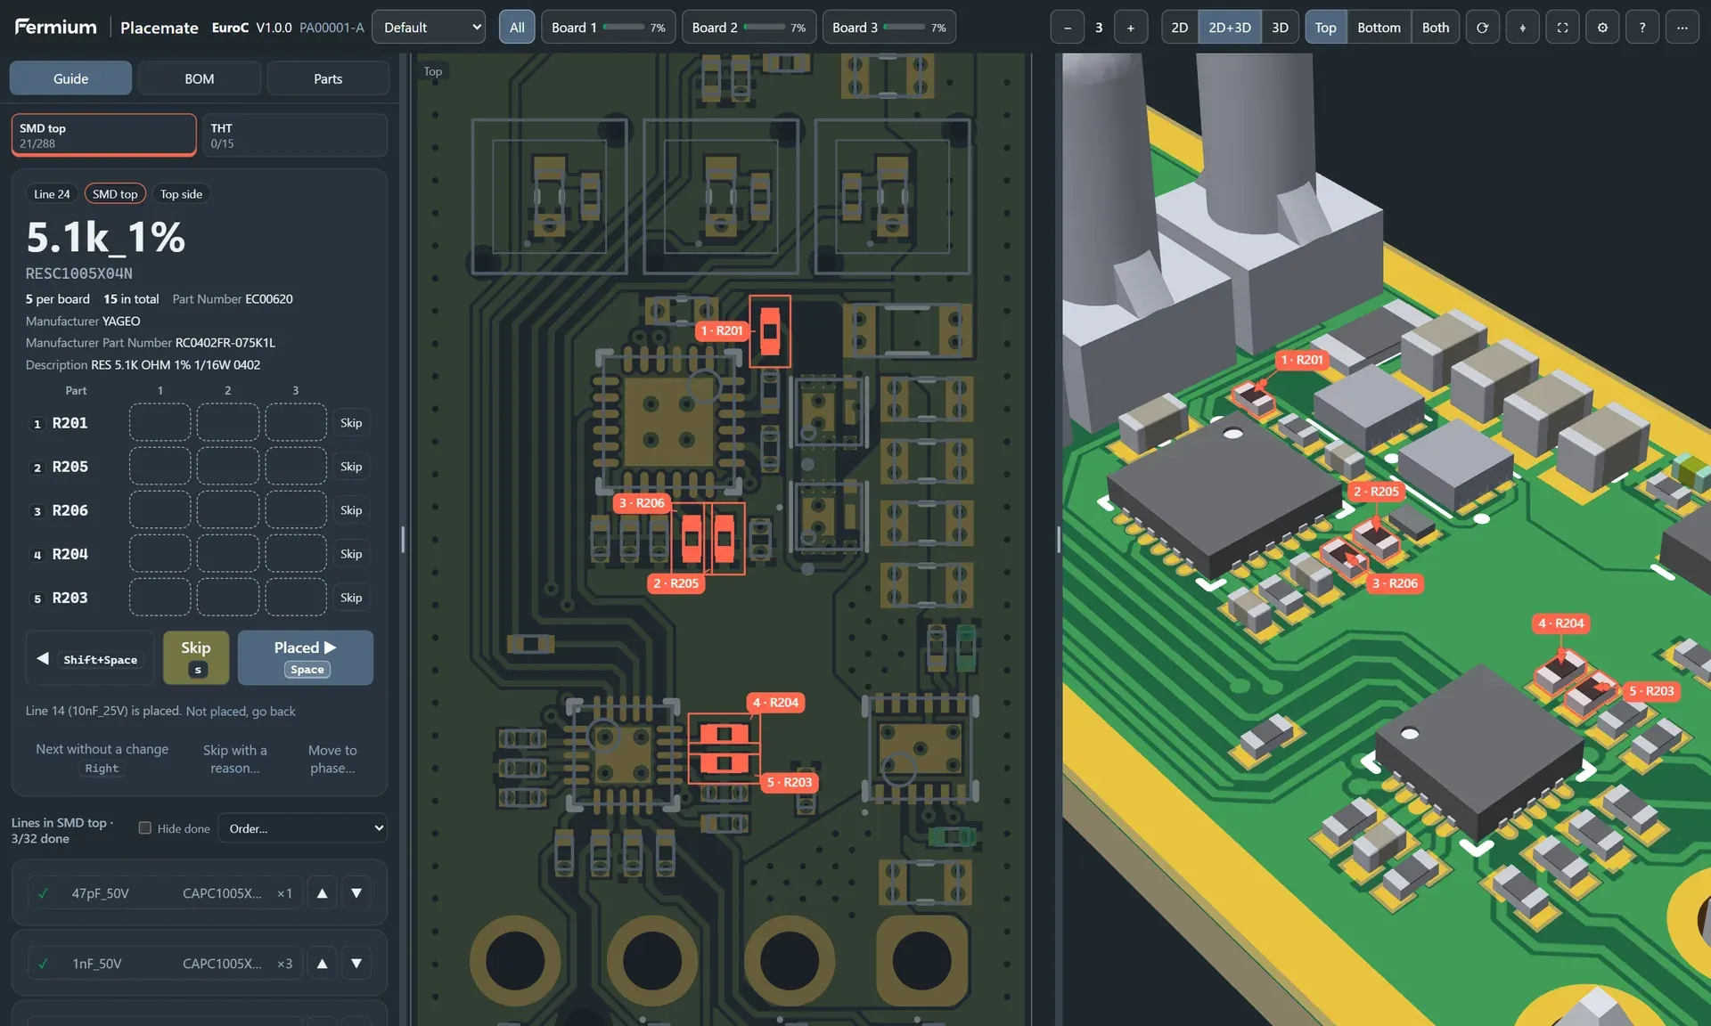Move 1nF_50V line down with arrow

356,964
